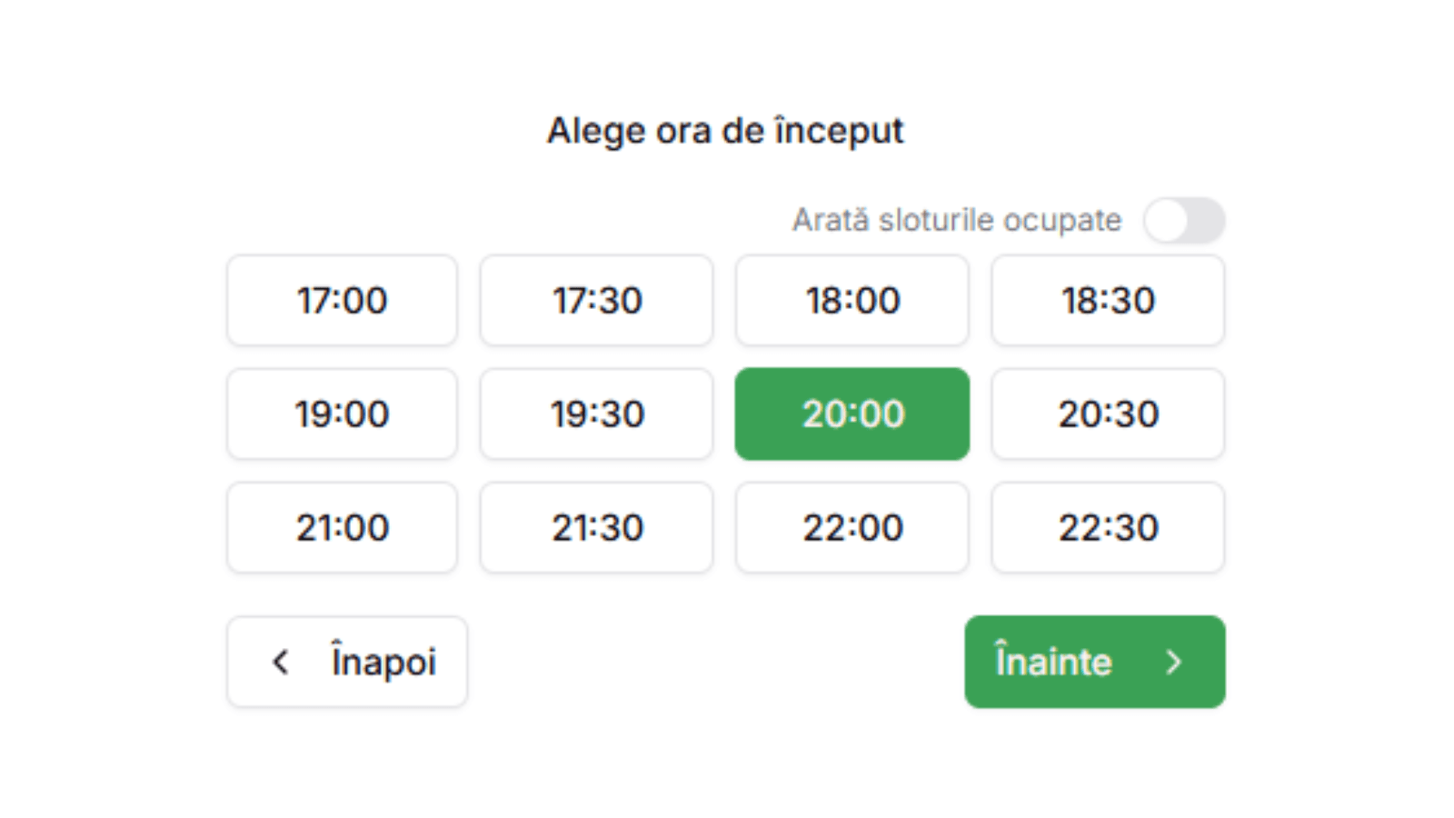Select the 21:00 time slot
Screen dimensions: 1454x818
(342, 528)
